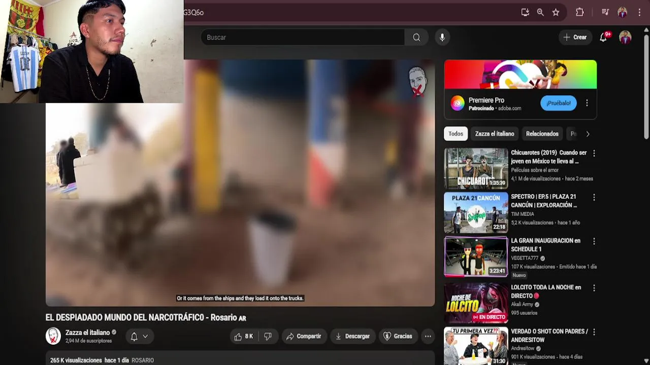Click the Gracias button
650x365 pixels.
pyautogui.click(x=398, y=336)
